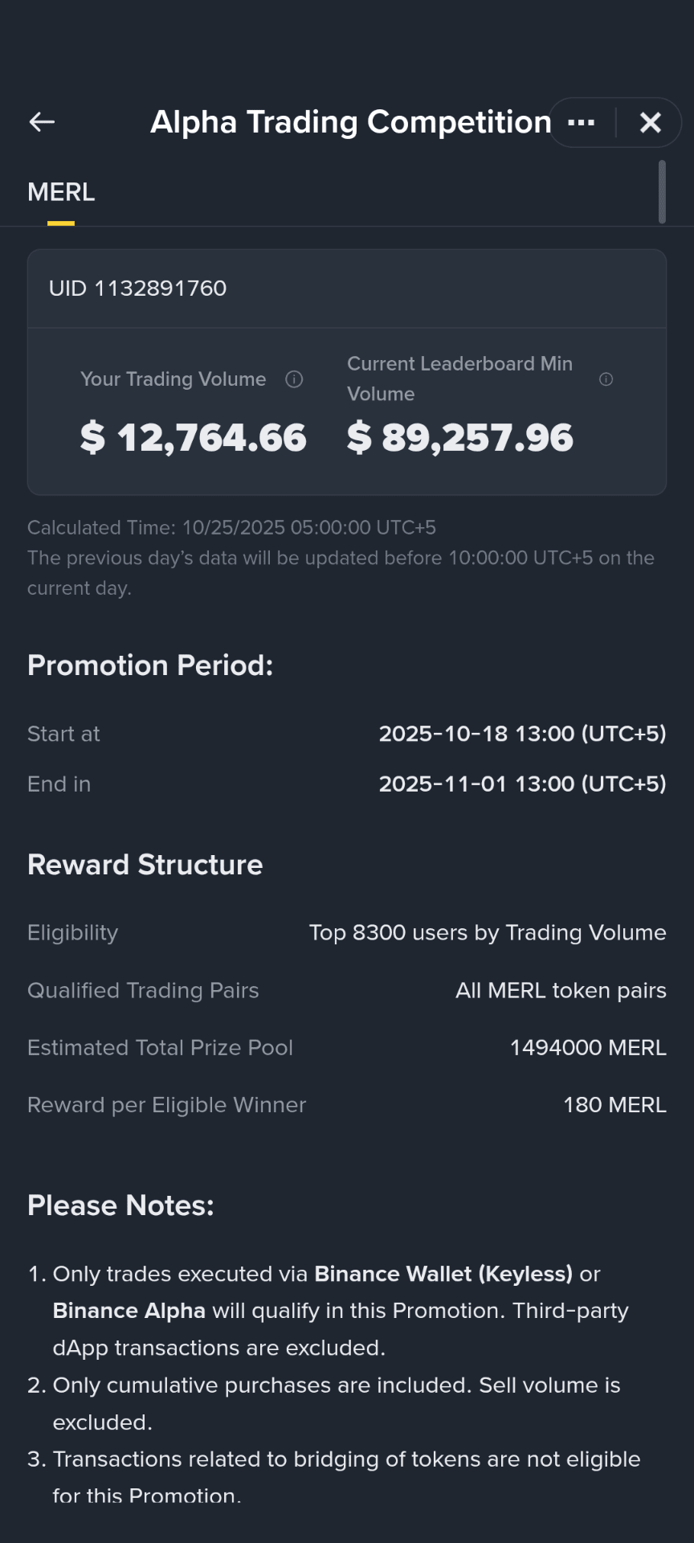The width and height of the screenshot is (694, 1543).
Task: Click the Binance Wallet (Keyless) bold text
Action: pyautogui.click(x=443, y=1274)
